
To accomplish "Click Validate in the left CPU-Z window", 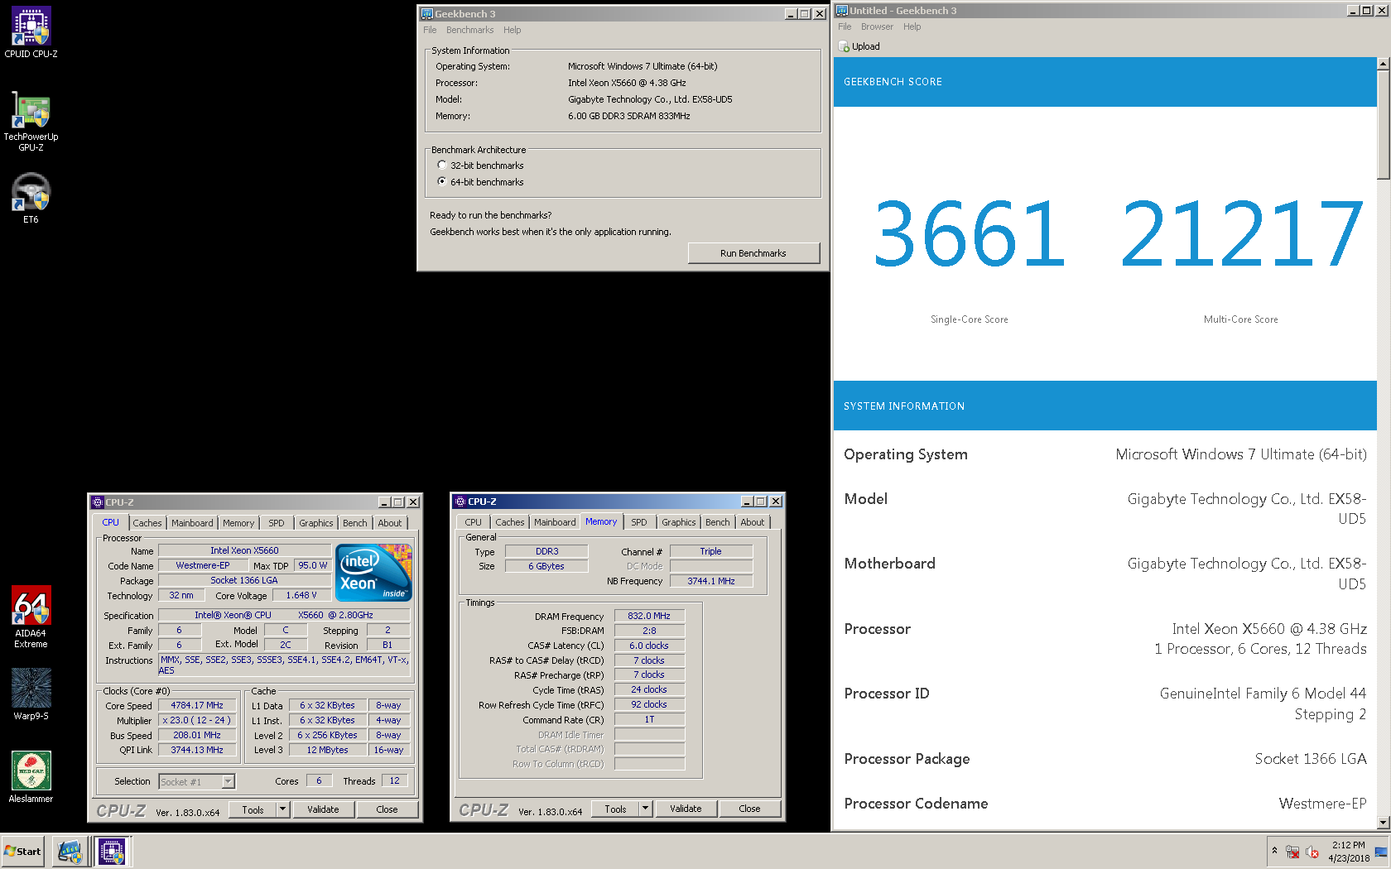I will coord(323,809).
